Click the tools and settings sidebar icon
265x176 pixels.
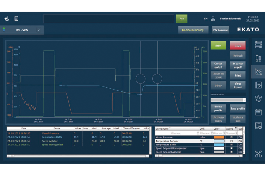[258, 154]
